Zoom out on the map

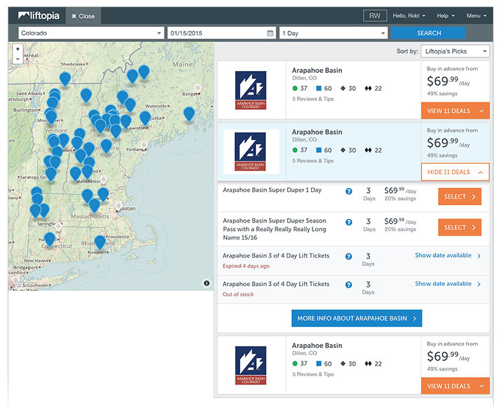[18, 59]
